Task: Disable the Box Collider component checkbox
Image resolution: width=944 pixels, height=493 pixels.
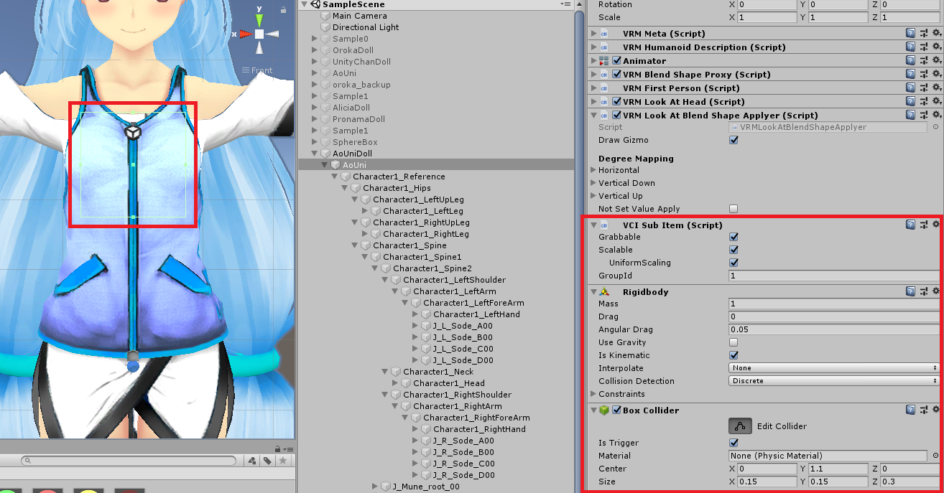Action: 616,410
